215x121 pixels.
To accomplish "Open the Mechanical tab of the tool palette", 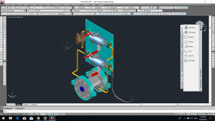I will click(x=182, y=60).
